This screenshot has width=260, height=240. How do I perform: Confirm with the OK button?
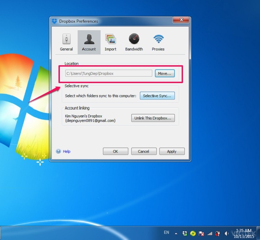115,151
